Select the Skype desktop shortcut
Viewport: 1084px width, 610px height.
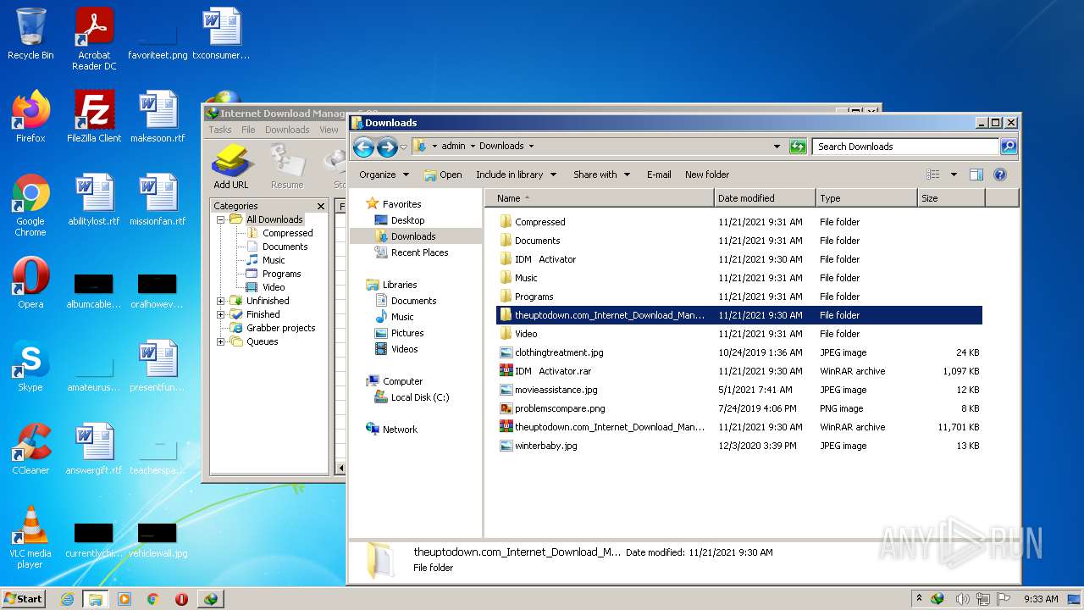click(x=30, y=366)
